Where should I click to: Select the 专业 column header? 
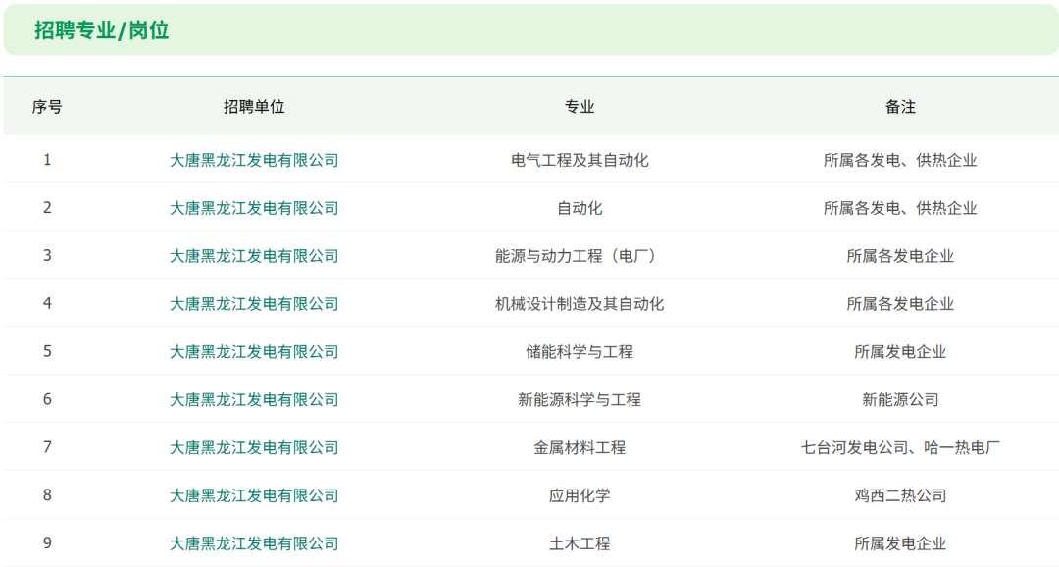(x=580, y=107)
